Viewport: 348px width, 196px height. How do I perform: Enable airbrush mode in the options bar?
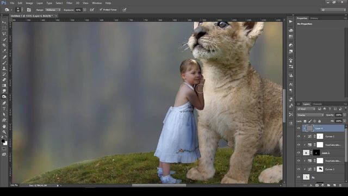pos(92,10)
